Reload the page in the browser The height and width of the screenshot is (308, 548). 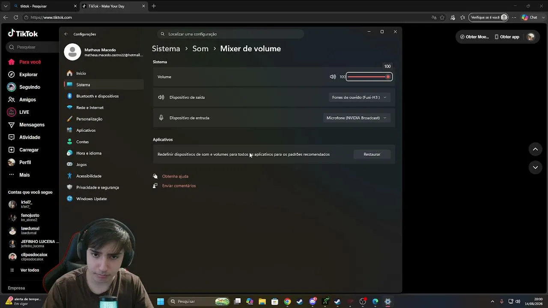tap(16, 18)
